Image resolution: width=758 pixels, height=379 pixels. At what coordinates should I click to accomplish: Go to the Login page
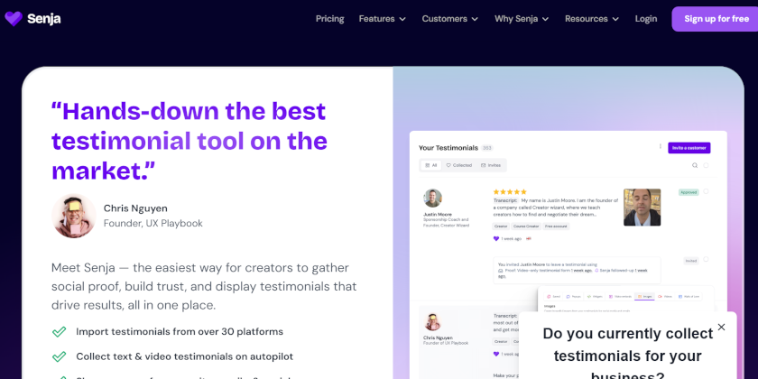click(x=646, y=19)
